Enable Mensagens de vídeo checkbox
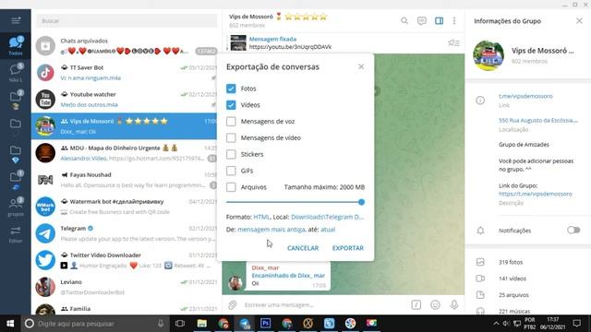Image resolution: width=591 pixels, height=332 pixels. point(231,137)
